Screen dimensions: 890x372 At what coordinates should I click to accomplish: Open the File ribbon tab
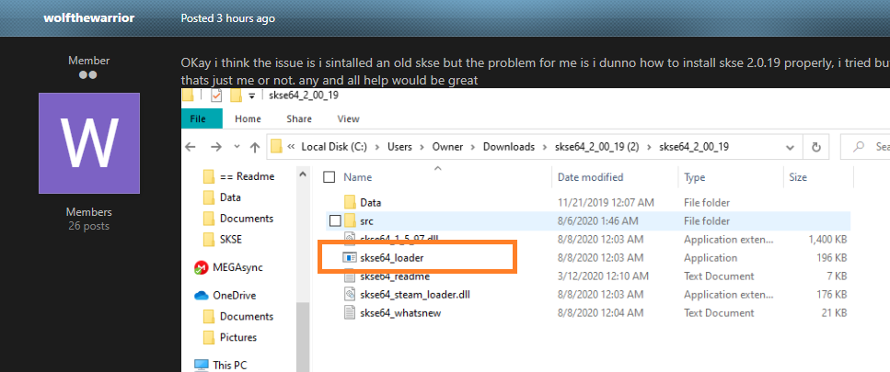(x=202, y=118)
